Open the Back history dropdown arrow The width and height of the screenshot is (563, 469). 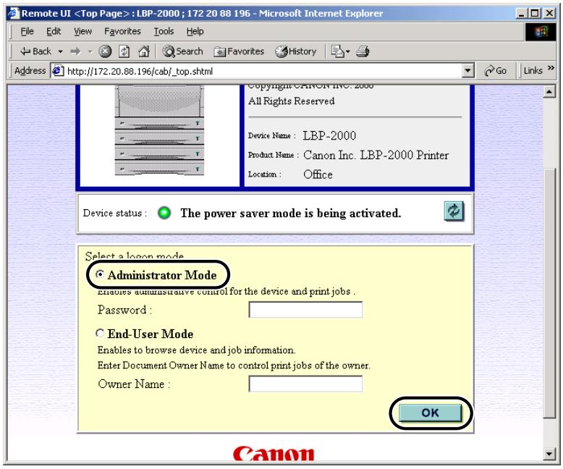(60, 51)
